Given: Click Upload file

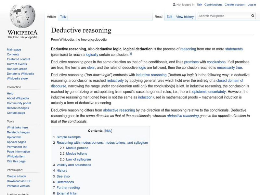Looking at the screenshot, I should click(x=14, y=137).
